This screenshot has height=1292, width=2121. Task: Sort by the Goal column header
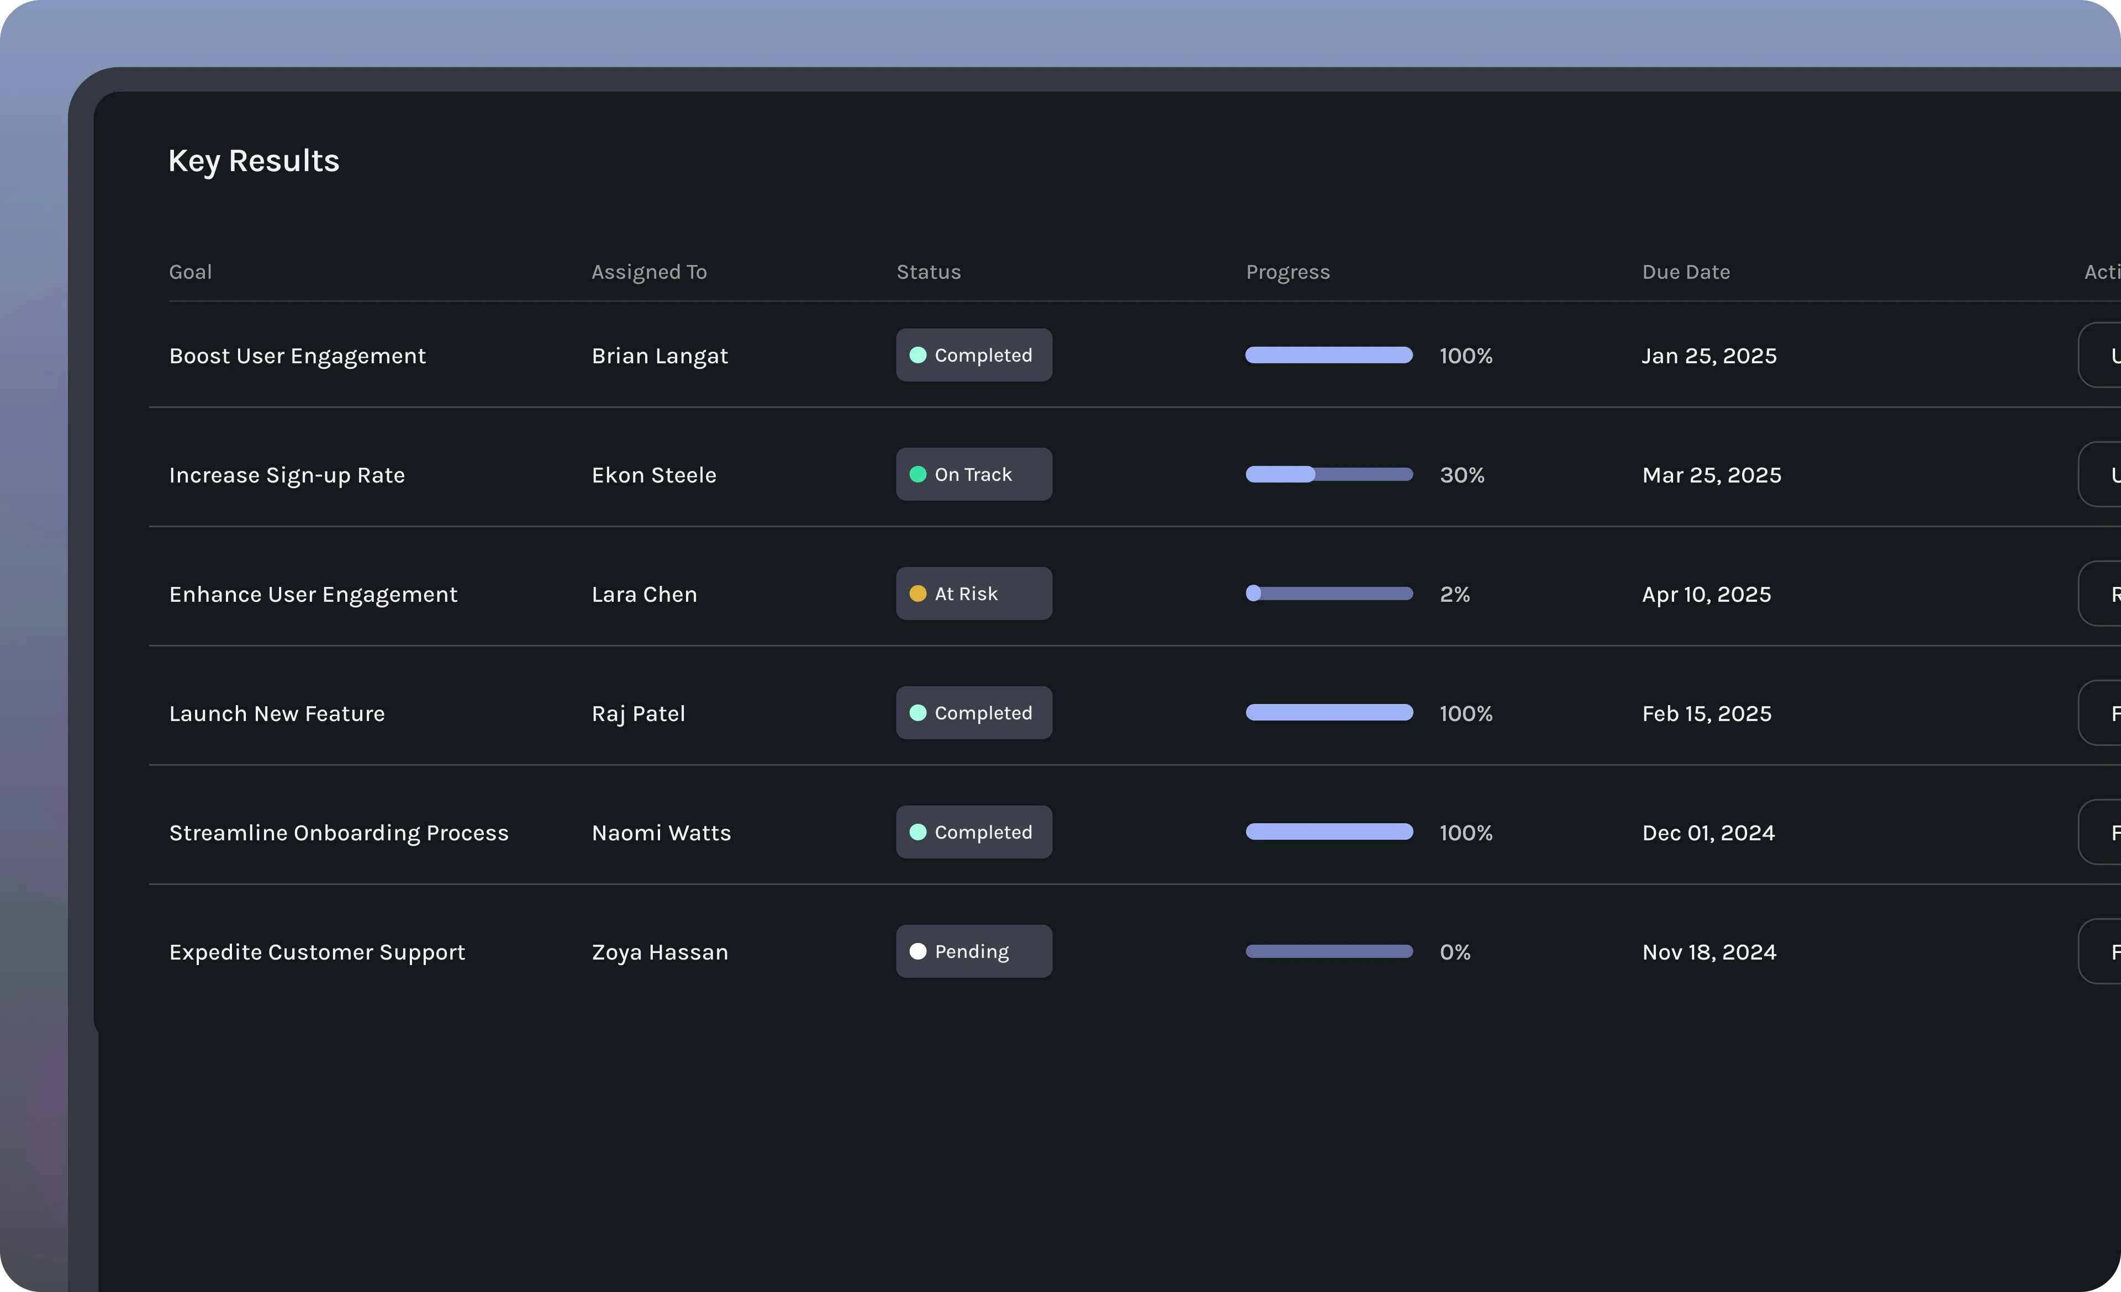(190, 272)
